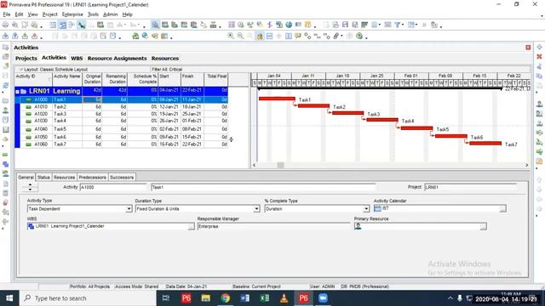Click browse button for Primary Resource field
The height and width of the screenshot is (306, 545).
tap(483, 227)
